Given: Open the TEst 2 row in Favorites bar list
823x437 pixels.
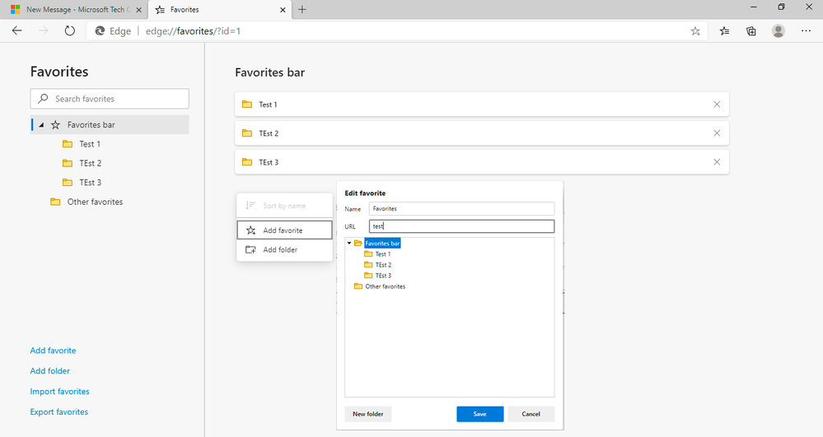Looking at the screenshot, I should (x=481, y=133).
